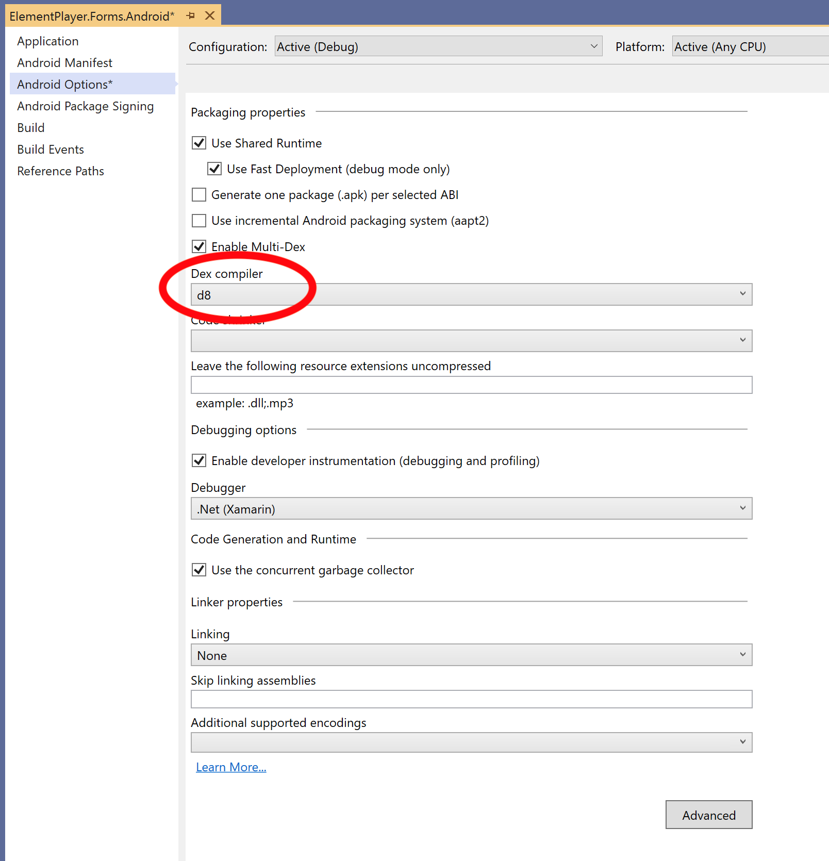829x861 pixels.
Task: Expand the Linking dropdown
Action: point(743,655)
